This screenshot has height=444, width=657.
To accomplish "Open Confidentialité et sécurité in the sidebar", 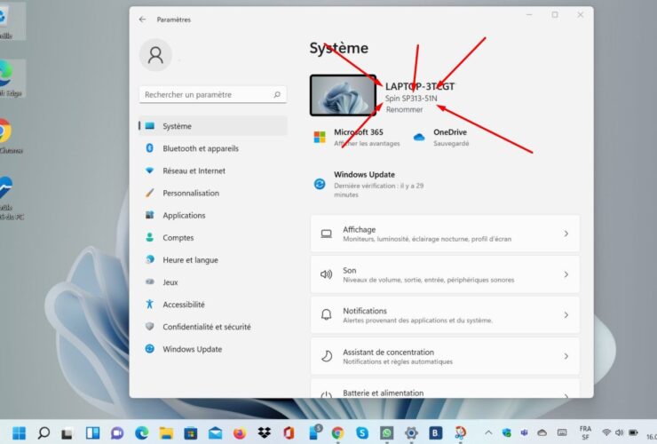I will [x=213, y=327].
